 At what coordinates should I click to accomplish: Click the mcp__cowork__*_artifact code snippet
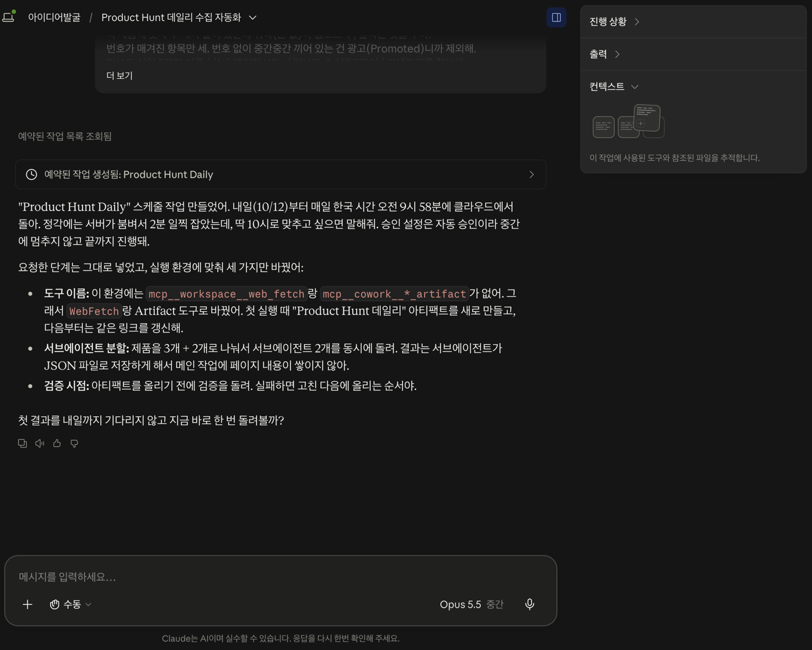(394, 294)
